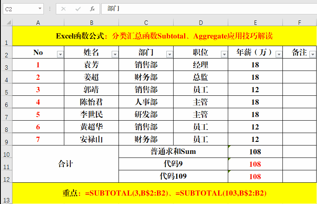
Task: Click the 代码109 label cell
Action: (173, 176)
